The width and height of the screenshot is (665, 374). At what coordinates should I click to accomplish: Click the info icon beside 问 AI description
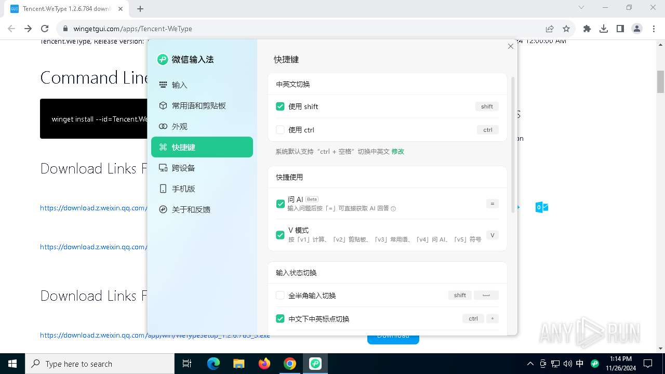pos(393,209)
